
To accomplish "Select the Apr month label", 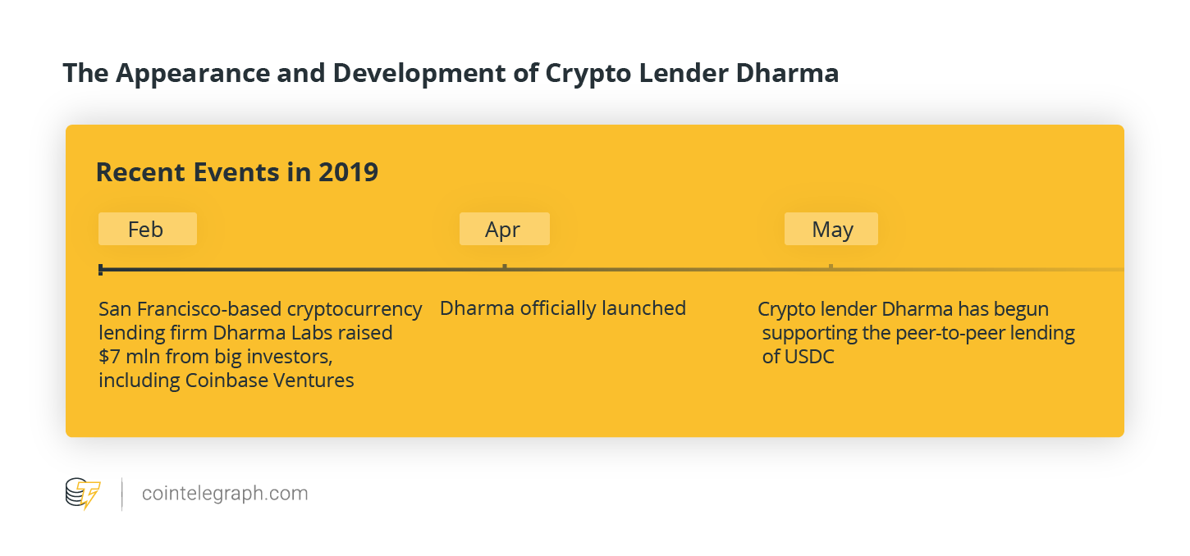I will click(504, 229).
